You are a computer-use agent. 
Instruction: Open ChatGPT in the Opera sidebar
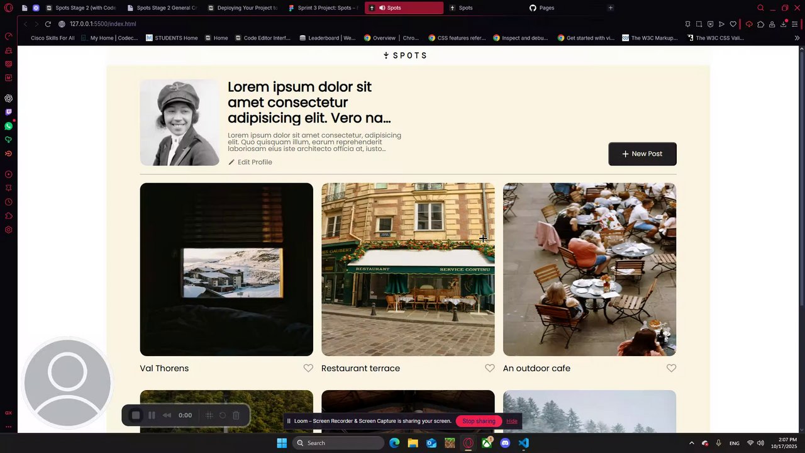pos(9,98)
